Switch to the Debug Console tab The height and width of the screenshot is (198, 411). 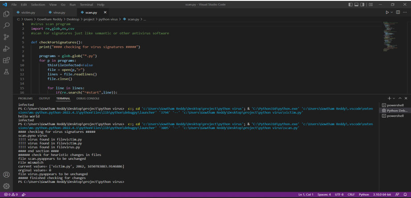click(x=88, y=98)
